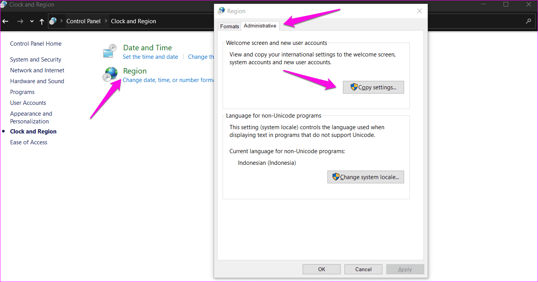Close the Clock and Region window

point(529,5)
